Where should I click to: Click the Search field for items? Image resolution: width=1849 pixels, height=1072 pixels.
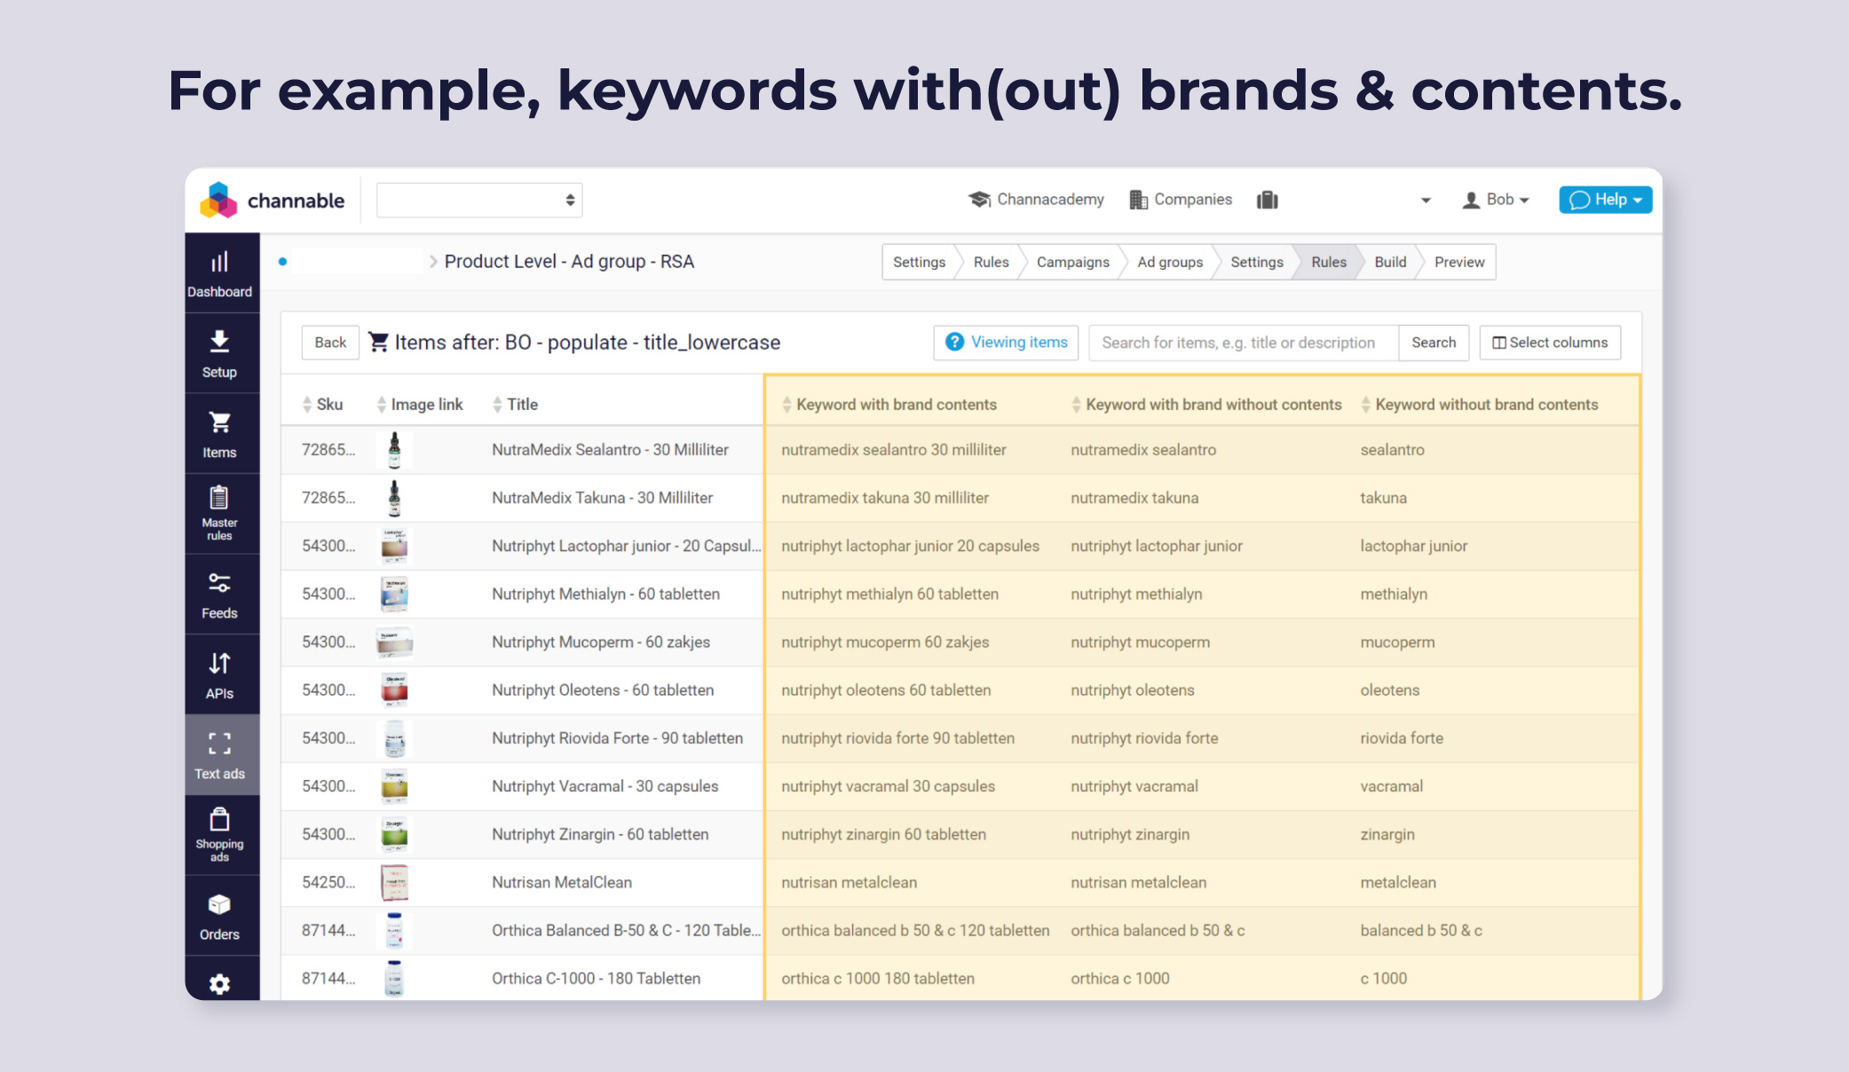tap(1239, 342)
